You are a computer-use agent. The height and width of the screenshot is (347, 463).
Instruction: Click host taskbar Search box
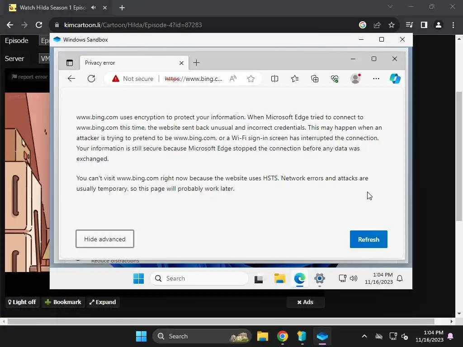[202, 336]
